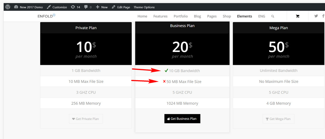Viewport: 325px width, 139px height.
Task: Open Theme Options
Action: 144,7
